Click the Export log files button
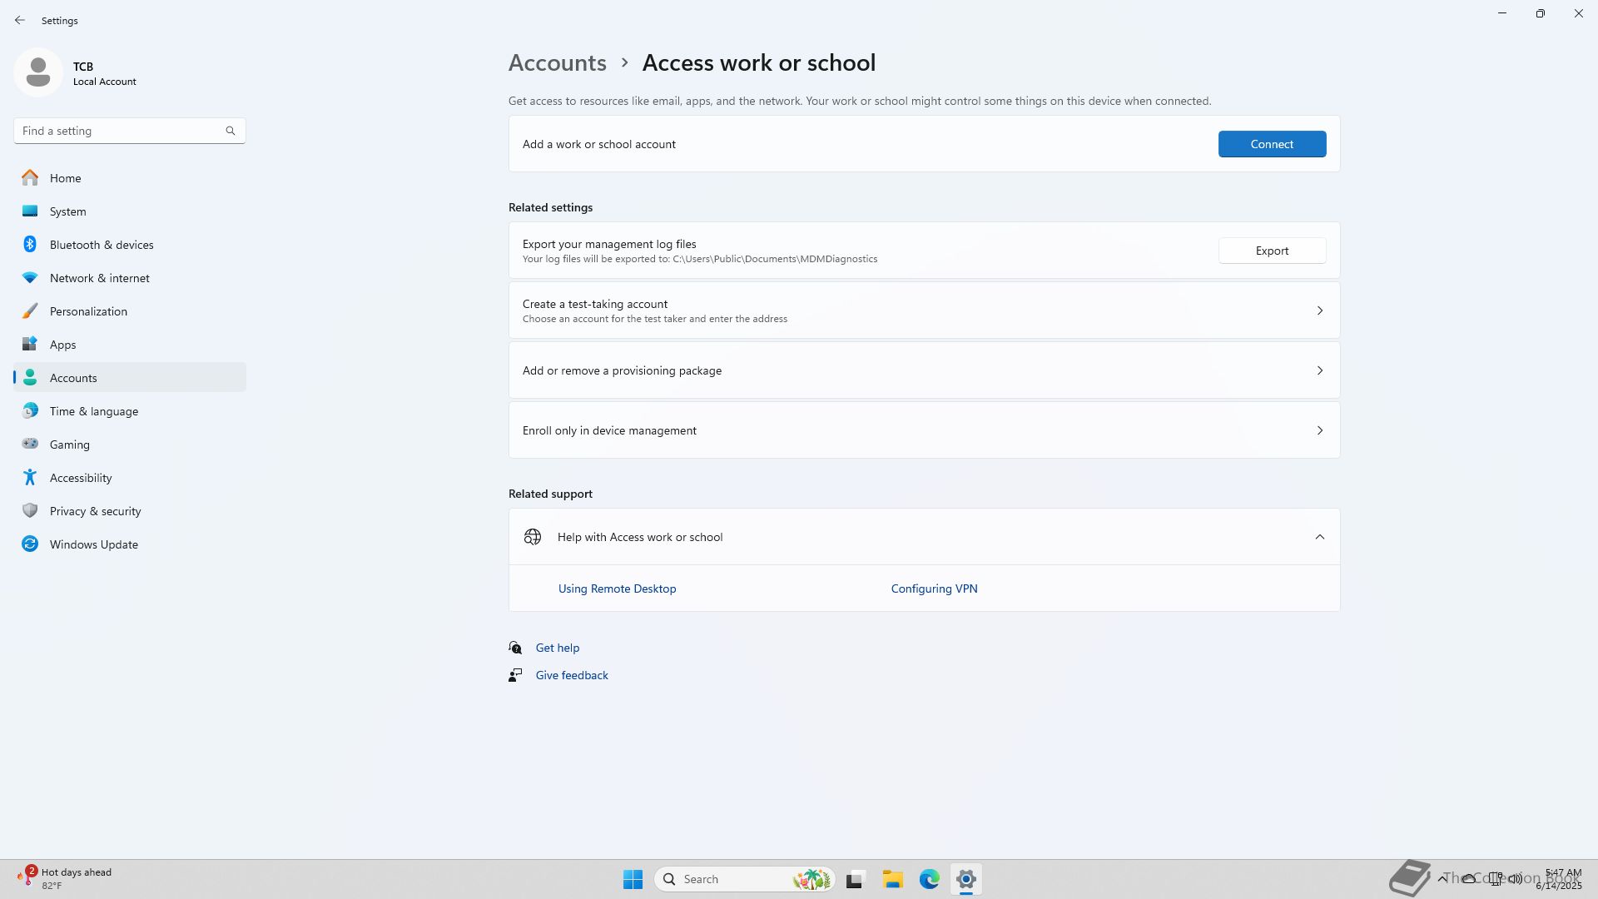 [1272, 251]
